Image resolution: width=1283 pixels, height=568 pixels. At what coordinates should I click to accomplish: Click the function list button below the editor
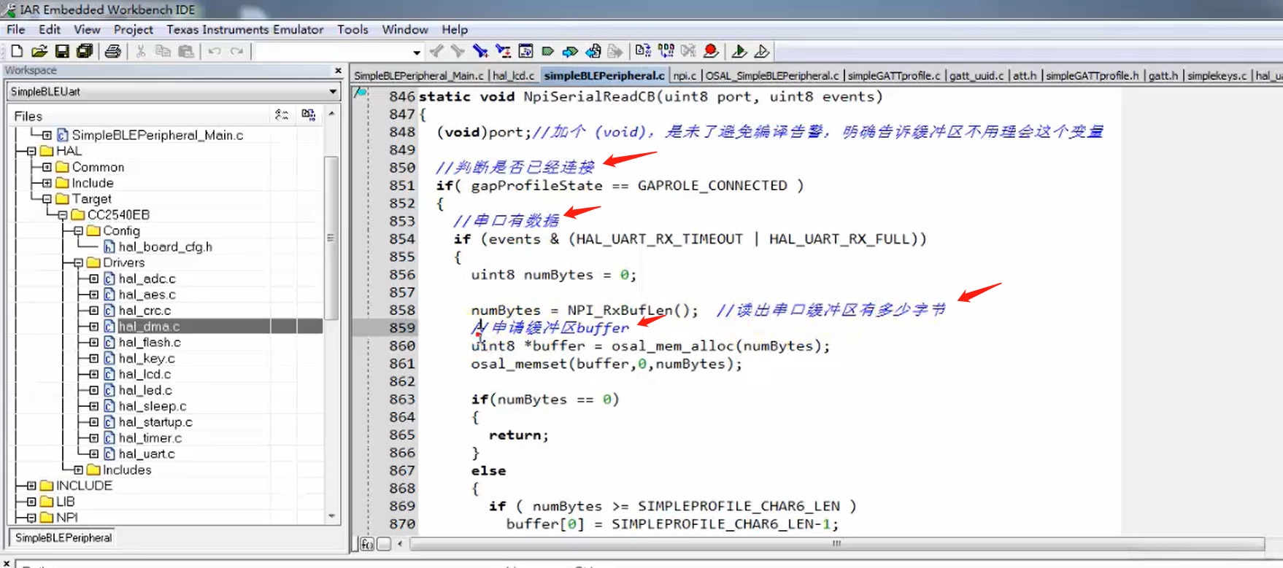367,544
